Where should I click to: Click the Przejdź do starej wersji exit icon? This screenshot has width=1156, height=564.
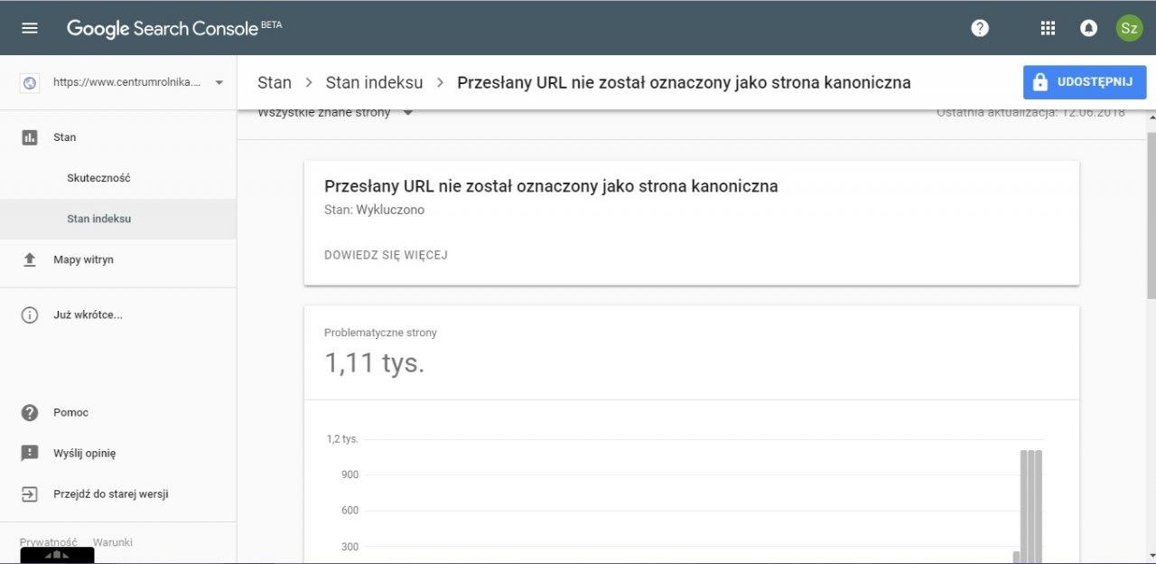click(x=30, y=494)
